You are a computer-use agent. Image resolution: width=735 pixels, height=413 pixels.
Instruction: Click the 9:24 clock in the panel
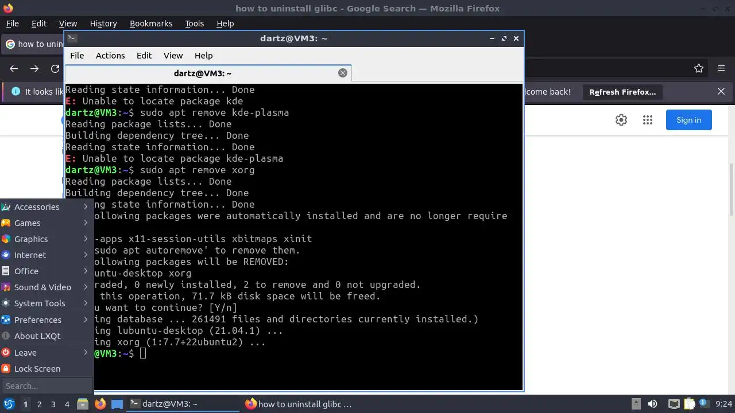724,404
